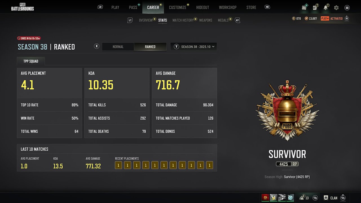
Task: Click the X button prompt icon
Action: (97, 46)
